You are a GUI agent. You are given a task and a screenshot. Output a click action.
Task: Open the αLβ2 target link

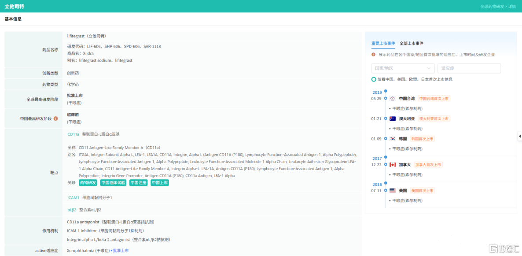(72, 210)
